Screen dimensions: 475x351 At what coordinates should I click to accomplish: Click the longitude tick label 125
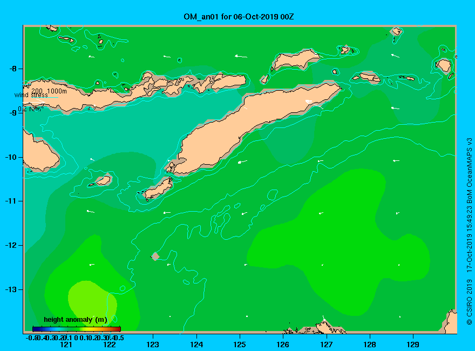pyautogui.click(x=240, y=345)
